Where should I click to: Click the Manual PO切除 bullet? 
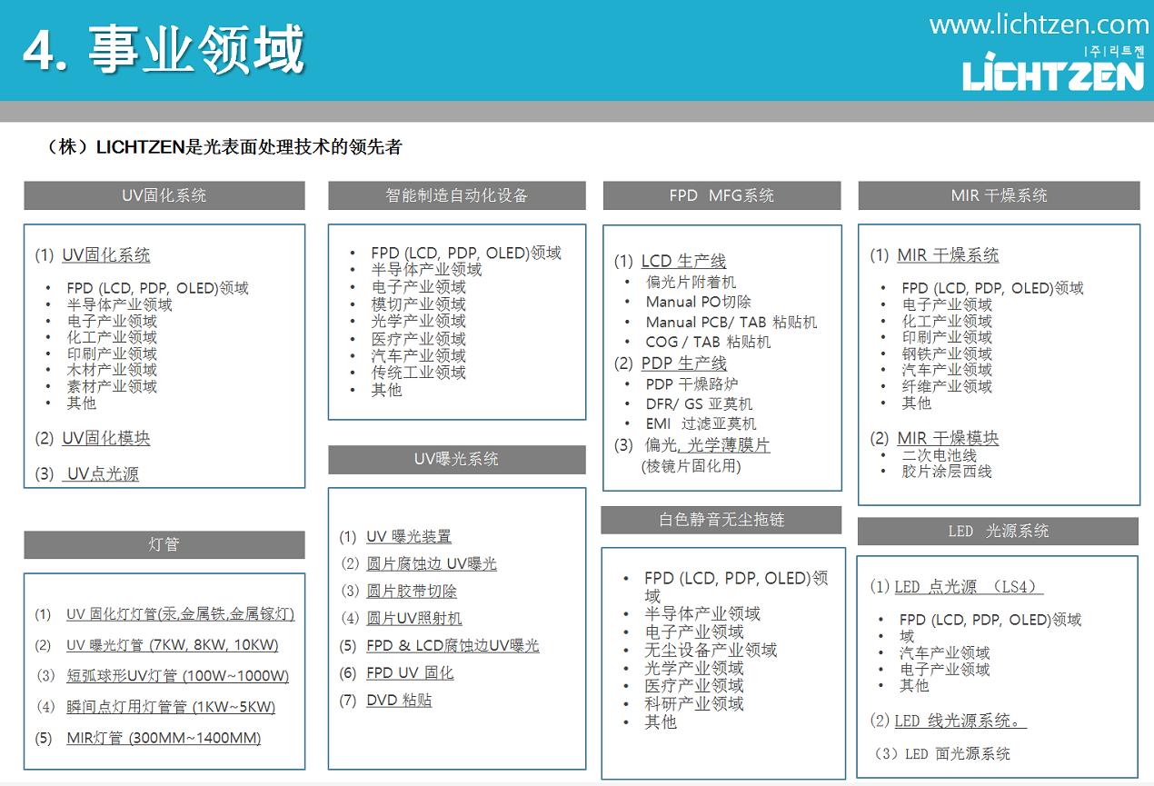coord(698,302)
